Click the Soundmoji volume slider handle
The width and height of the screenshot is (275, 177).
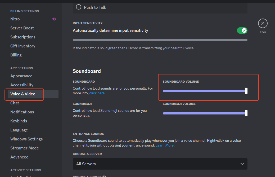click(x=246, y=113)
